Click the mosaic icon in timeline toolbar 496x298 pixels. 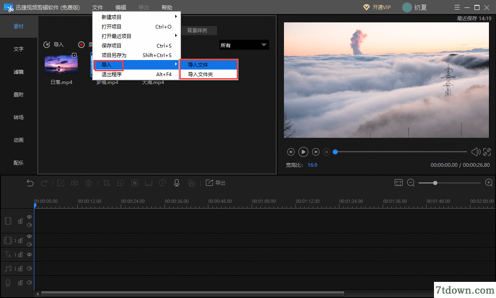pos(135,183)
